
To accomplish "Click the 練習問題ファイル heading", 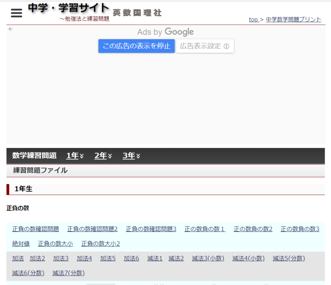I will [41, 170].
